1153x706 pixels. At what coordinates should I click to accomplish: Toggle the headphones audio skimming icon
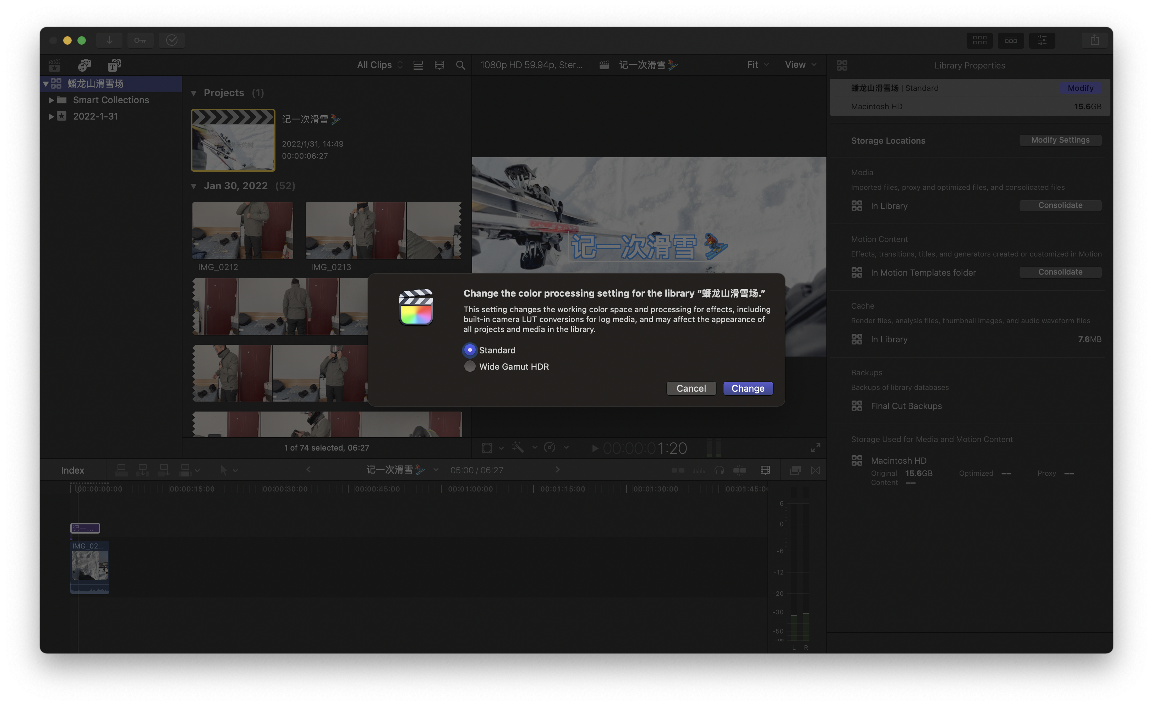pos(719,470)
